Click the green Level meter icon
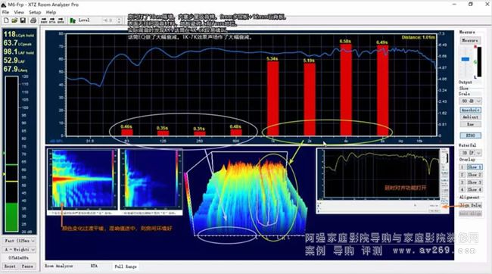Viewport: 492px width, 274px height. click(x=73, y=20)
